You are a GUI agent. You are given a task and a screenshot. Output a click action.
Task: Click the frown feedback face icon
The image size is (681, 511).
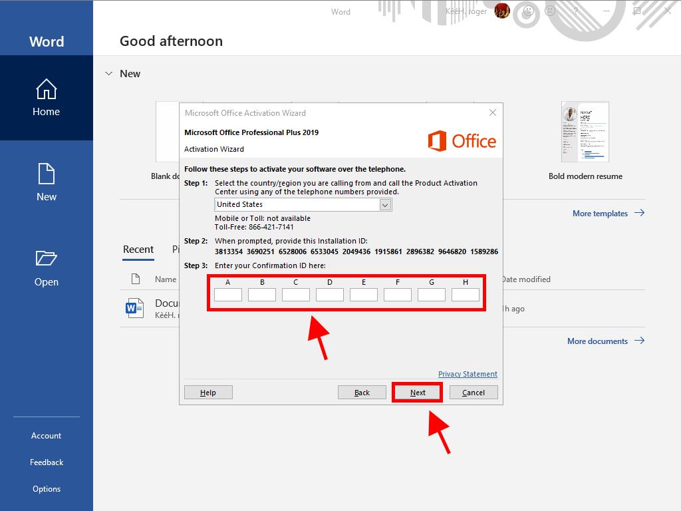[550, 11]
